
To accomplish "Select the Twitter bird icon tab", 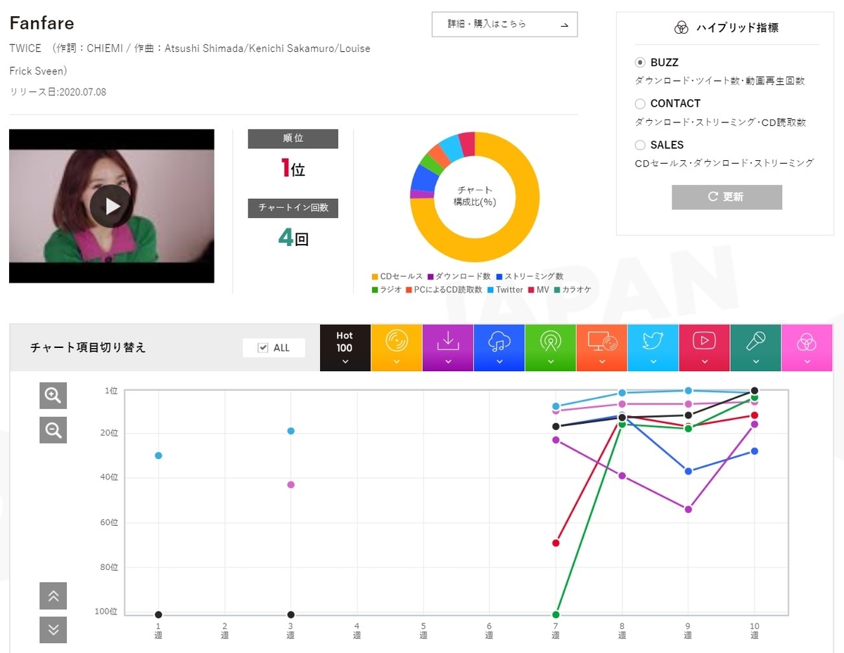I will click(x=653, y=348).
